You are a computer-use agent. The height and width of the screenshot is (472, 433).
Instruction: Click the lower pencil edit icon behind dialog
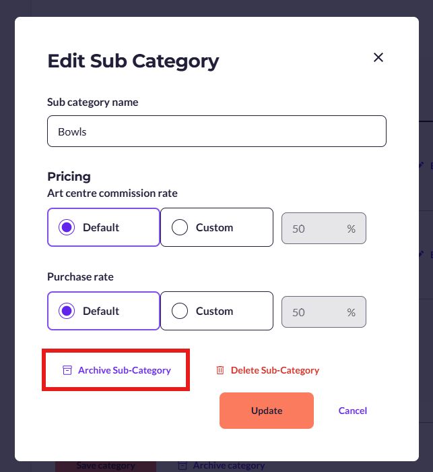coord(422,254)
